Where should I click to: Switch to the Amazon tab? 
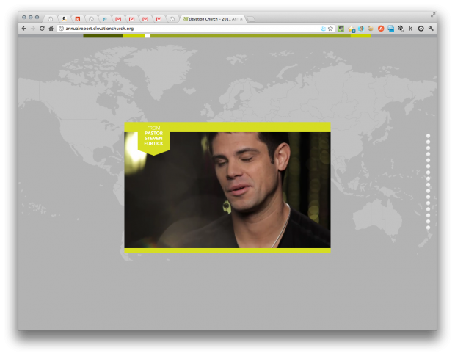coord(64,19)
